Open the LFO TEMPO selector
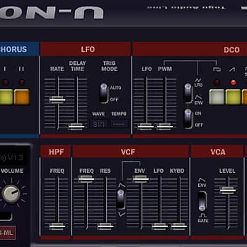 click(120, 124)
